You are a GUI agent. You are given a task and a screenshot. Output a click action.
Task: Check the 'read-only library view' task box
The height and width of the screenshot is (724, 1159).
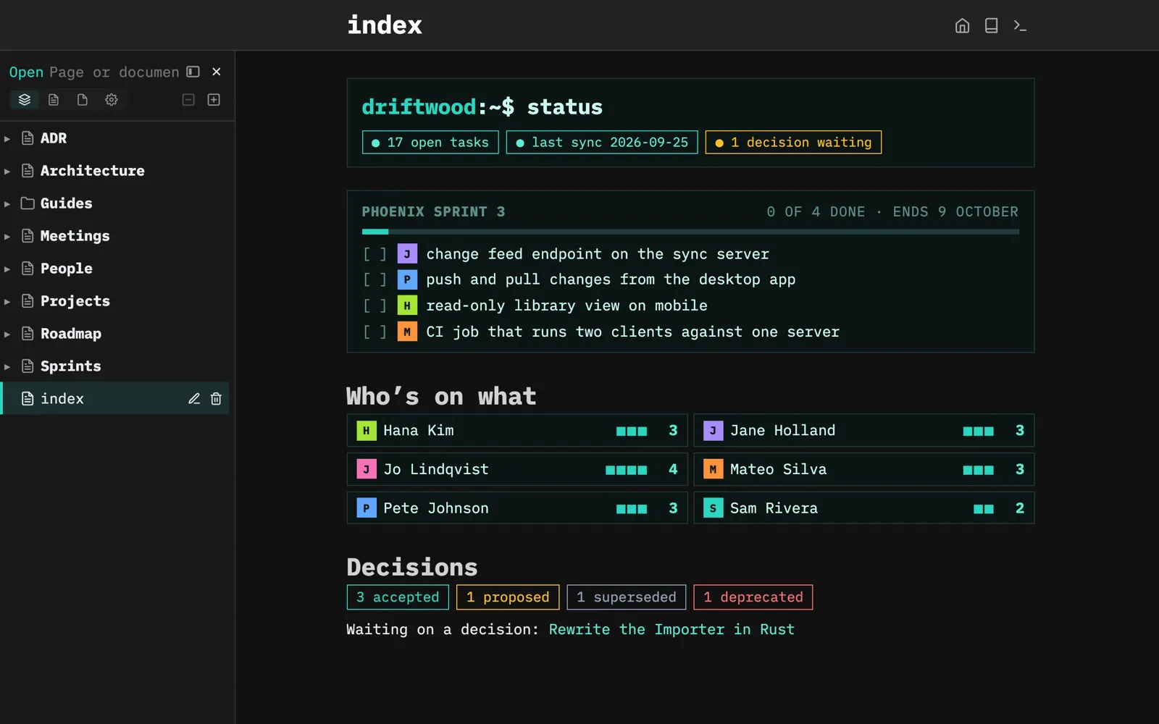(x=375, y=306)
